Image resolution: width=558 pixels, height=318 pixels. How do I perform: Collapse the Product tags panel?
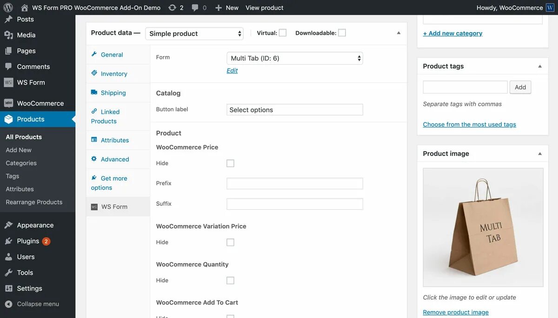pyautogui.click(x=539, y=66)
